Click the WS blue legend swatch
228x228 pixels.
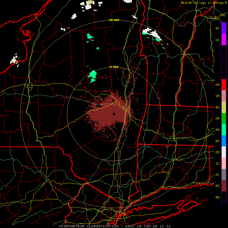(224, 141)
